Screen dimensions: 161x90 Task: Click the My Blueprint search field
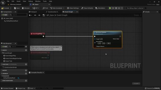click(17, 47)
